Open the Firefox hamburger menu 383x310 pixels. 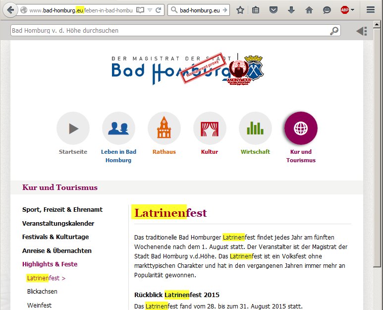(370, 10)
